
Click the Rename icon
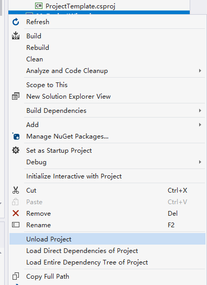pyautogui.click(x=16, y=225)
